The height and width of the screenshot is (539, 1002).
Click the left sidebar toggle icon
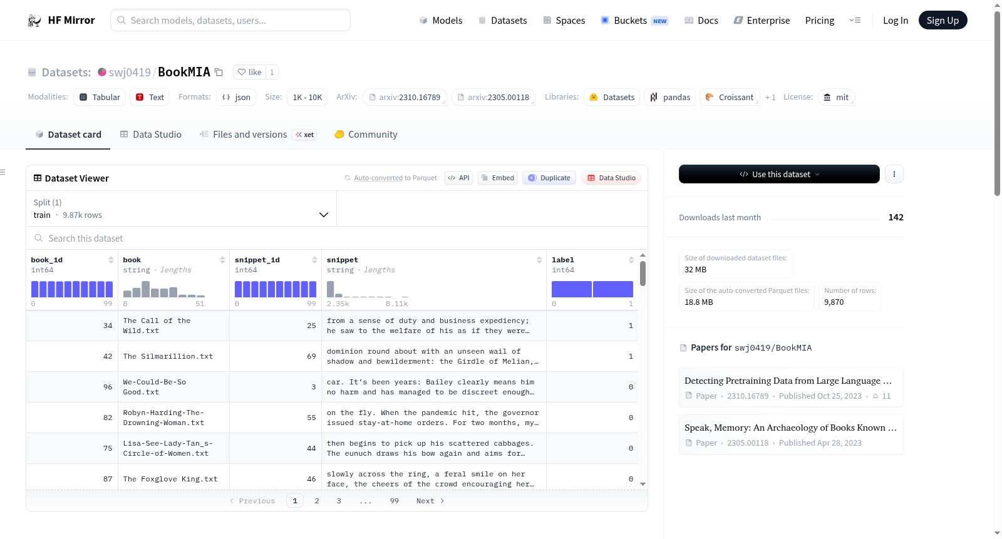coord(3,172)
